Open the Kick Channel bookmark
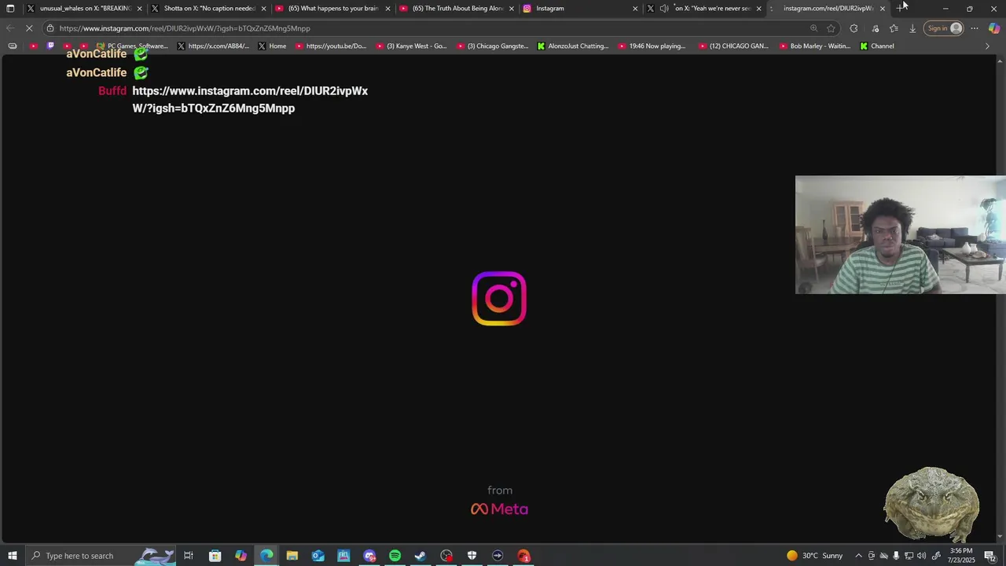This screenshot has width=1006, height=566. pyautogui.click(x=877, y=46)
